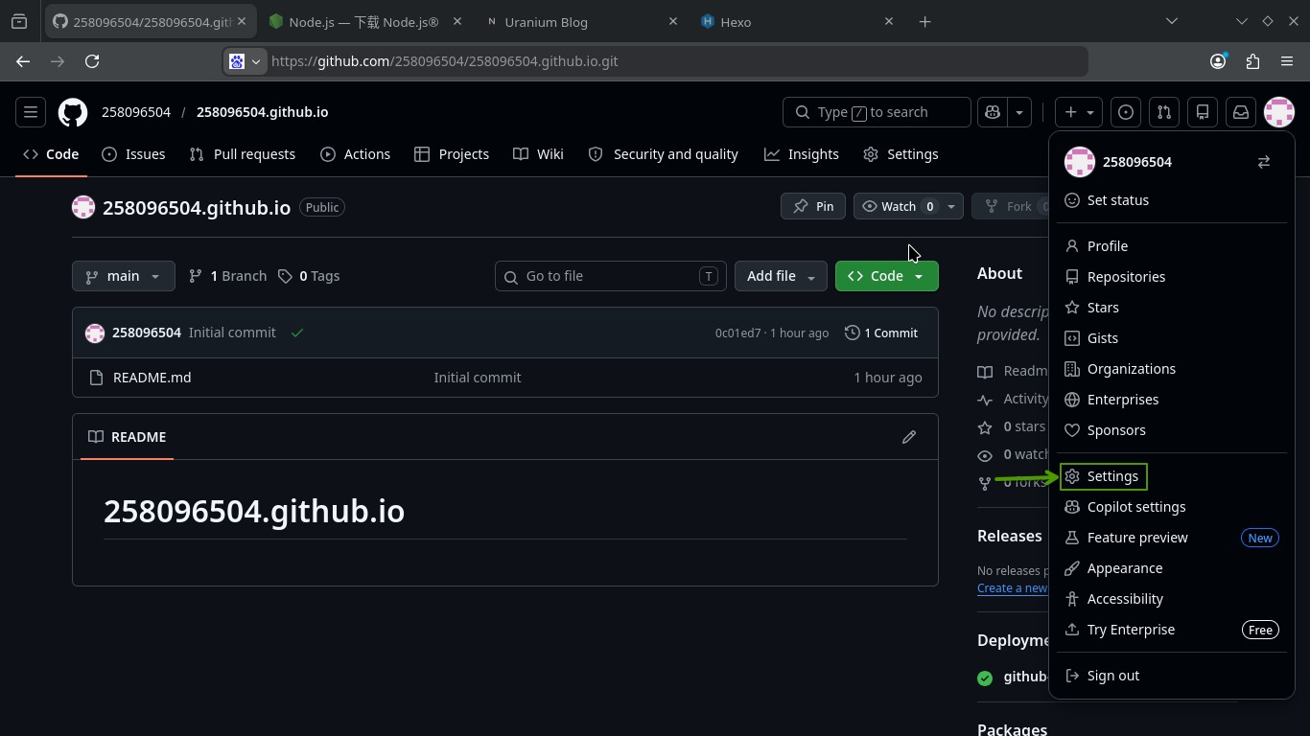Image resolution: width=1310 pixels, height=736 pixels.
Task: Open Copilot chat icon in header
Action: (992, 112)
